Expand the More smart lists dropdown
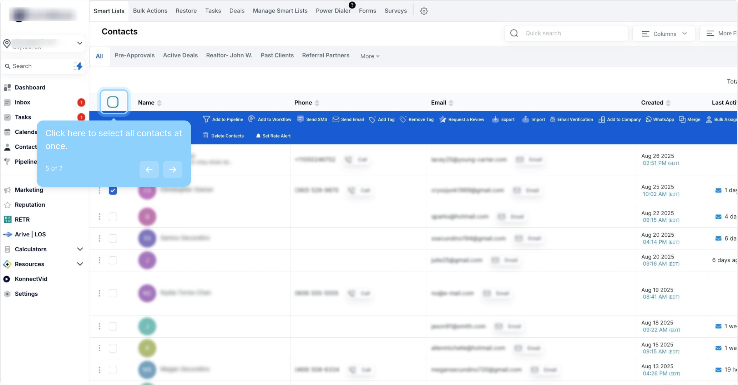 click(x=370, y=56)
